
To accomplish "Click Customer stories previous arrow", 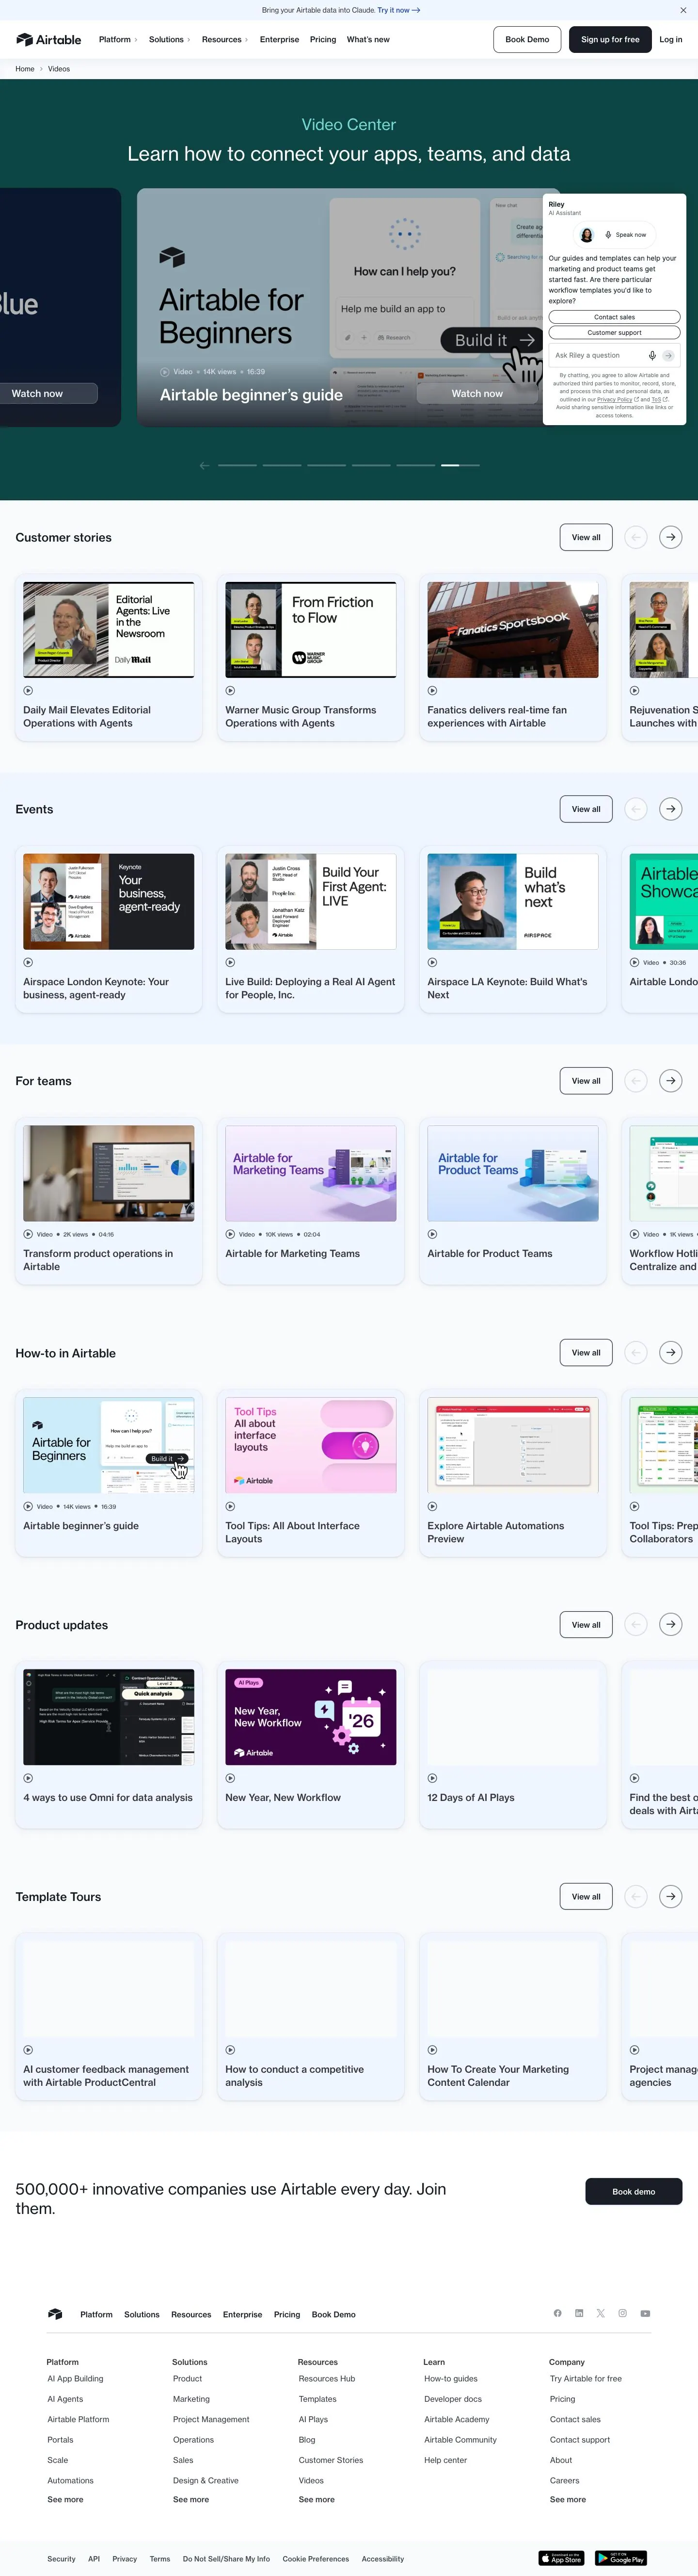I will (636, 537).
